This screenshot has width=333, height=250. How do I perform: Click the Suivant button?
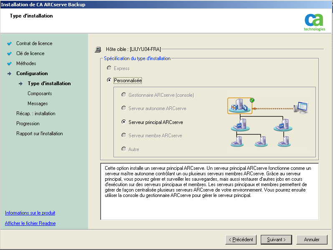click(x=276, y=240)
